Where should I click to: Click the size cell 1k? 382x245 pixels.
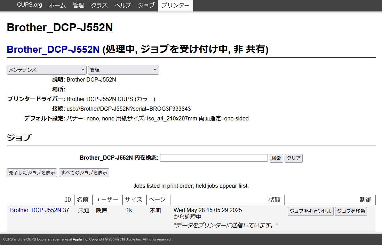point(129,210)
